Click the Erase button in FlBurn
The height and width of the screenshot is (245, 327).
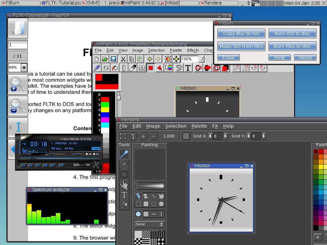(x=228, y=57)
